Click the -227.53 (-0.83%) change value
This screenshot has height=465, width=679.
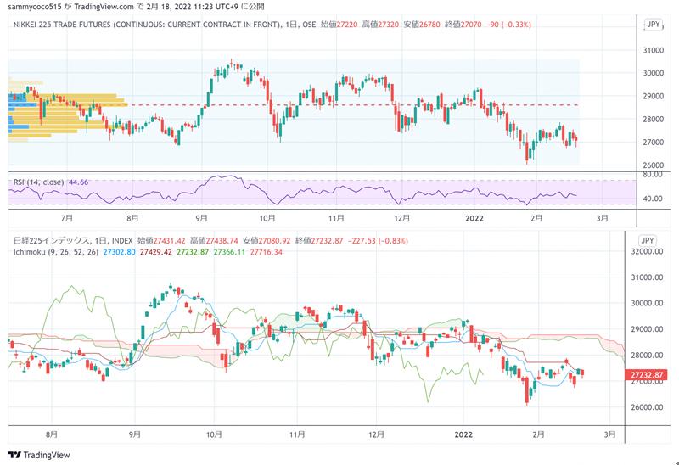pyautogui.click(x=378, y=241)
